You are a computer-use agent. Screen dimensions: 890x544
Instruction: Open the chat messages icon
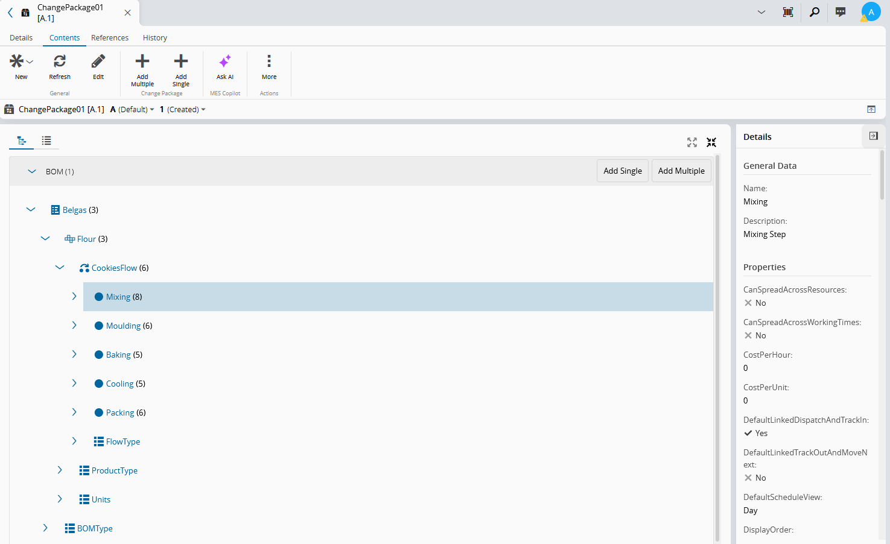click(x=841, y=12)
